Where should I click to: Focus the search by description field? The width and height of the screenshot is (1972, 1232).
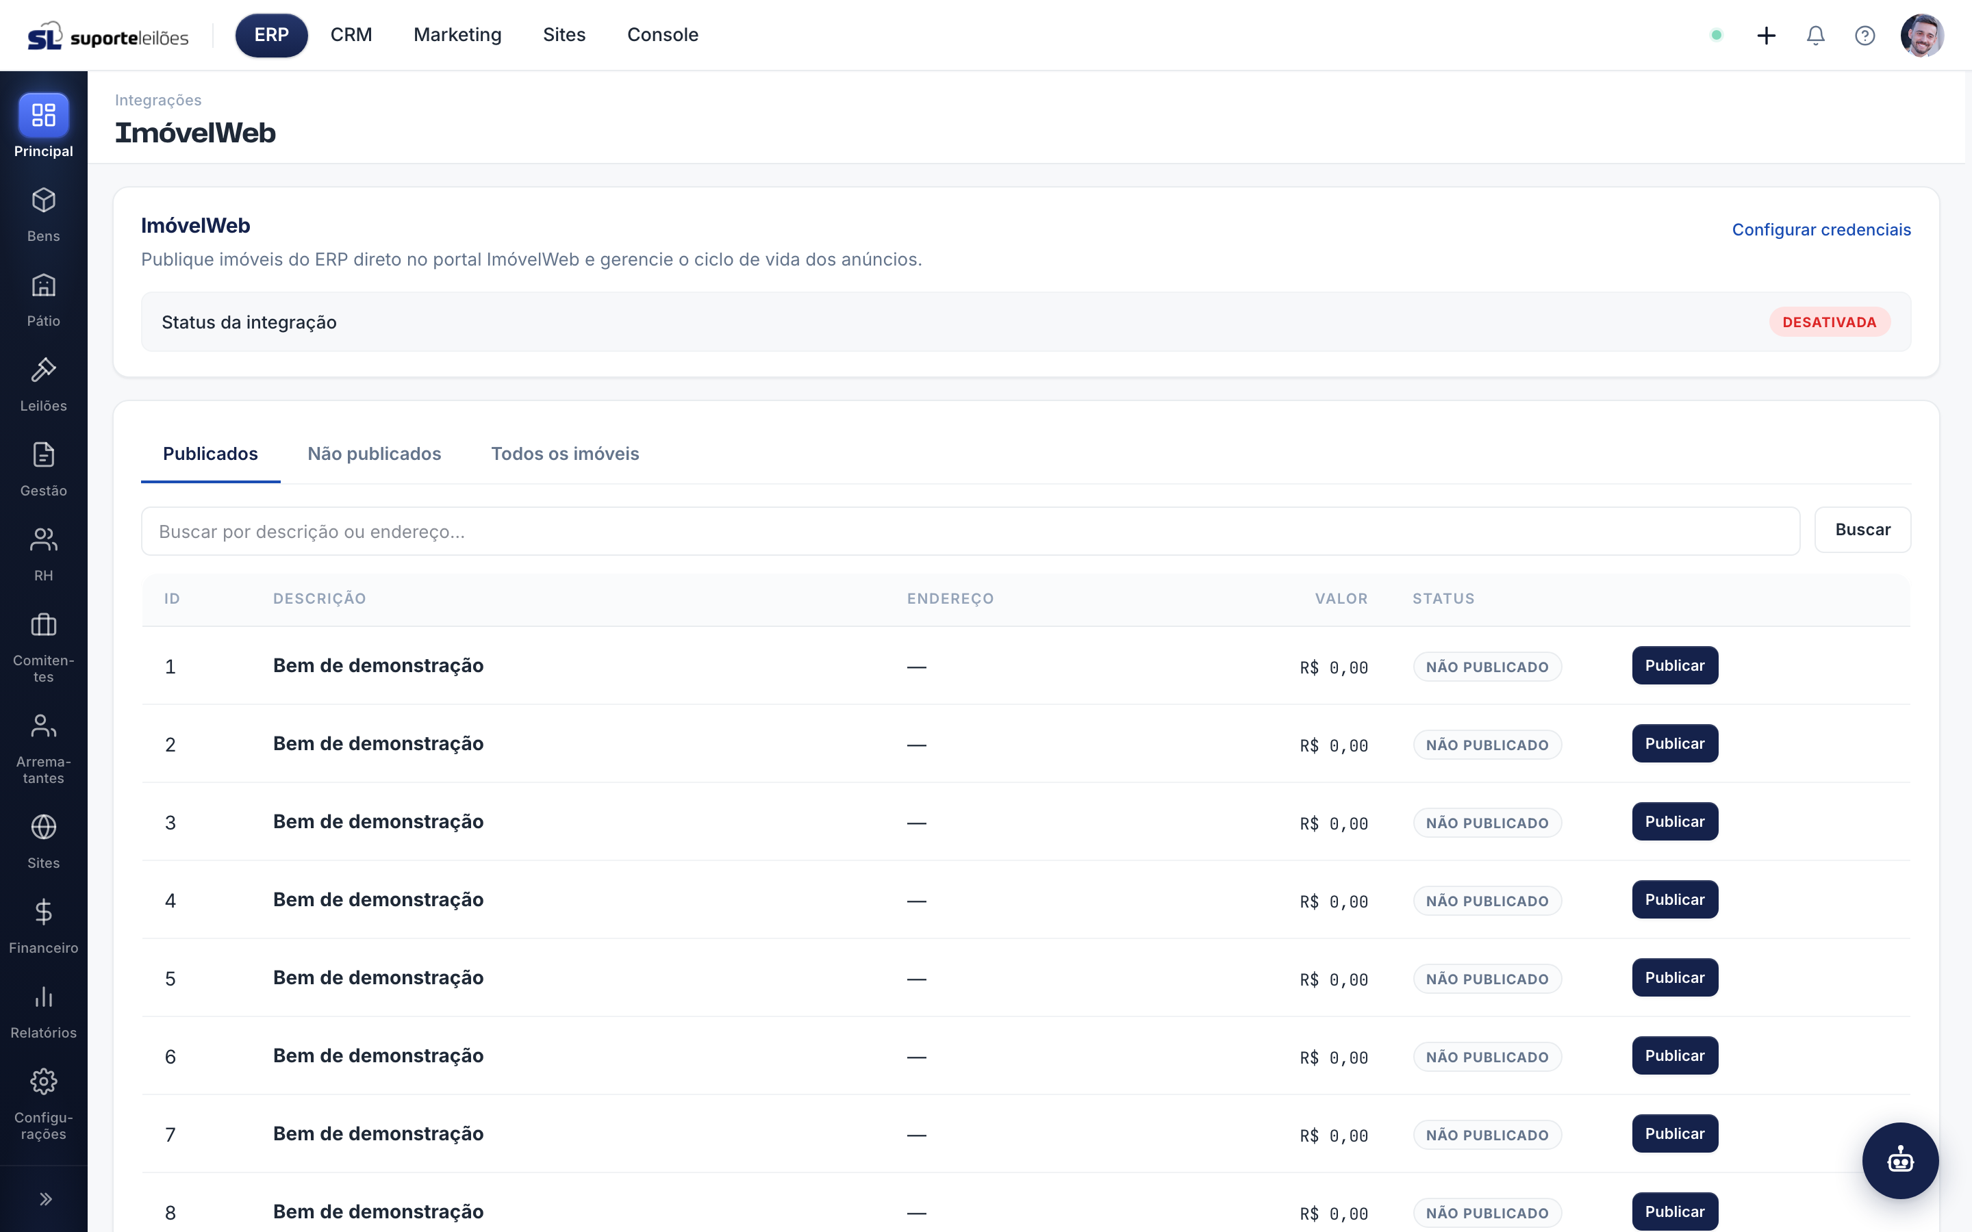970,531
